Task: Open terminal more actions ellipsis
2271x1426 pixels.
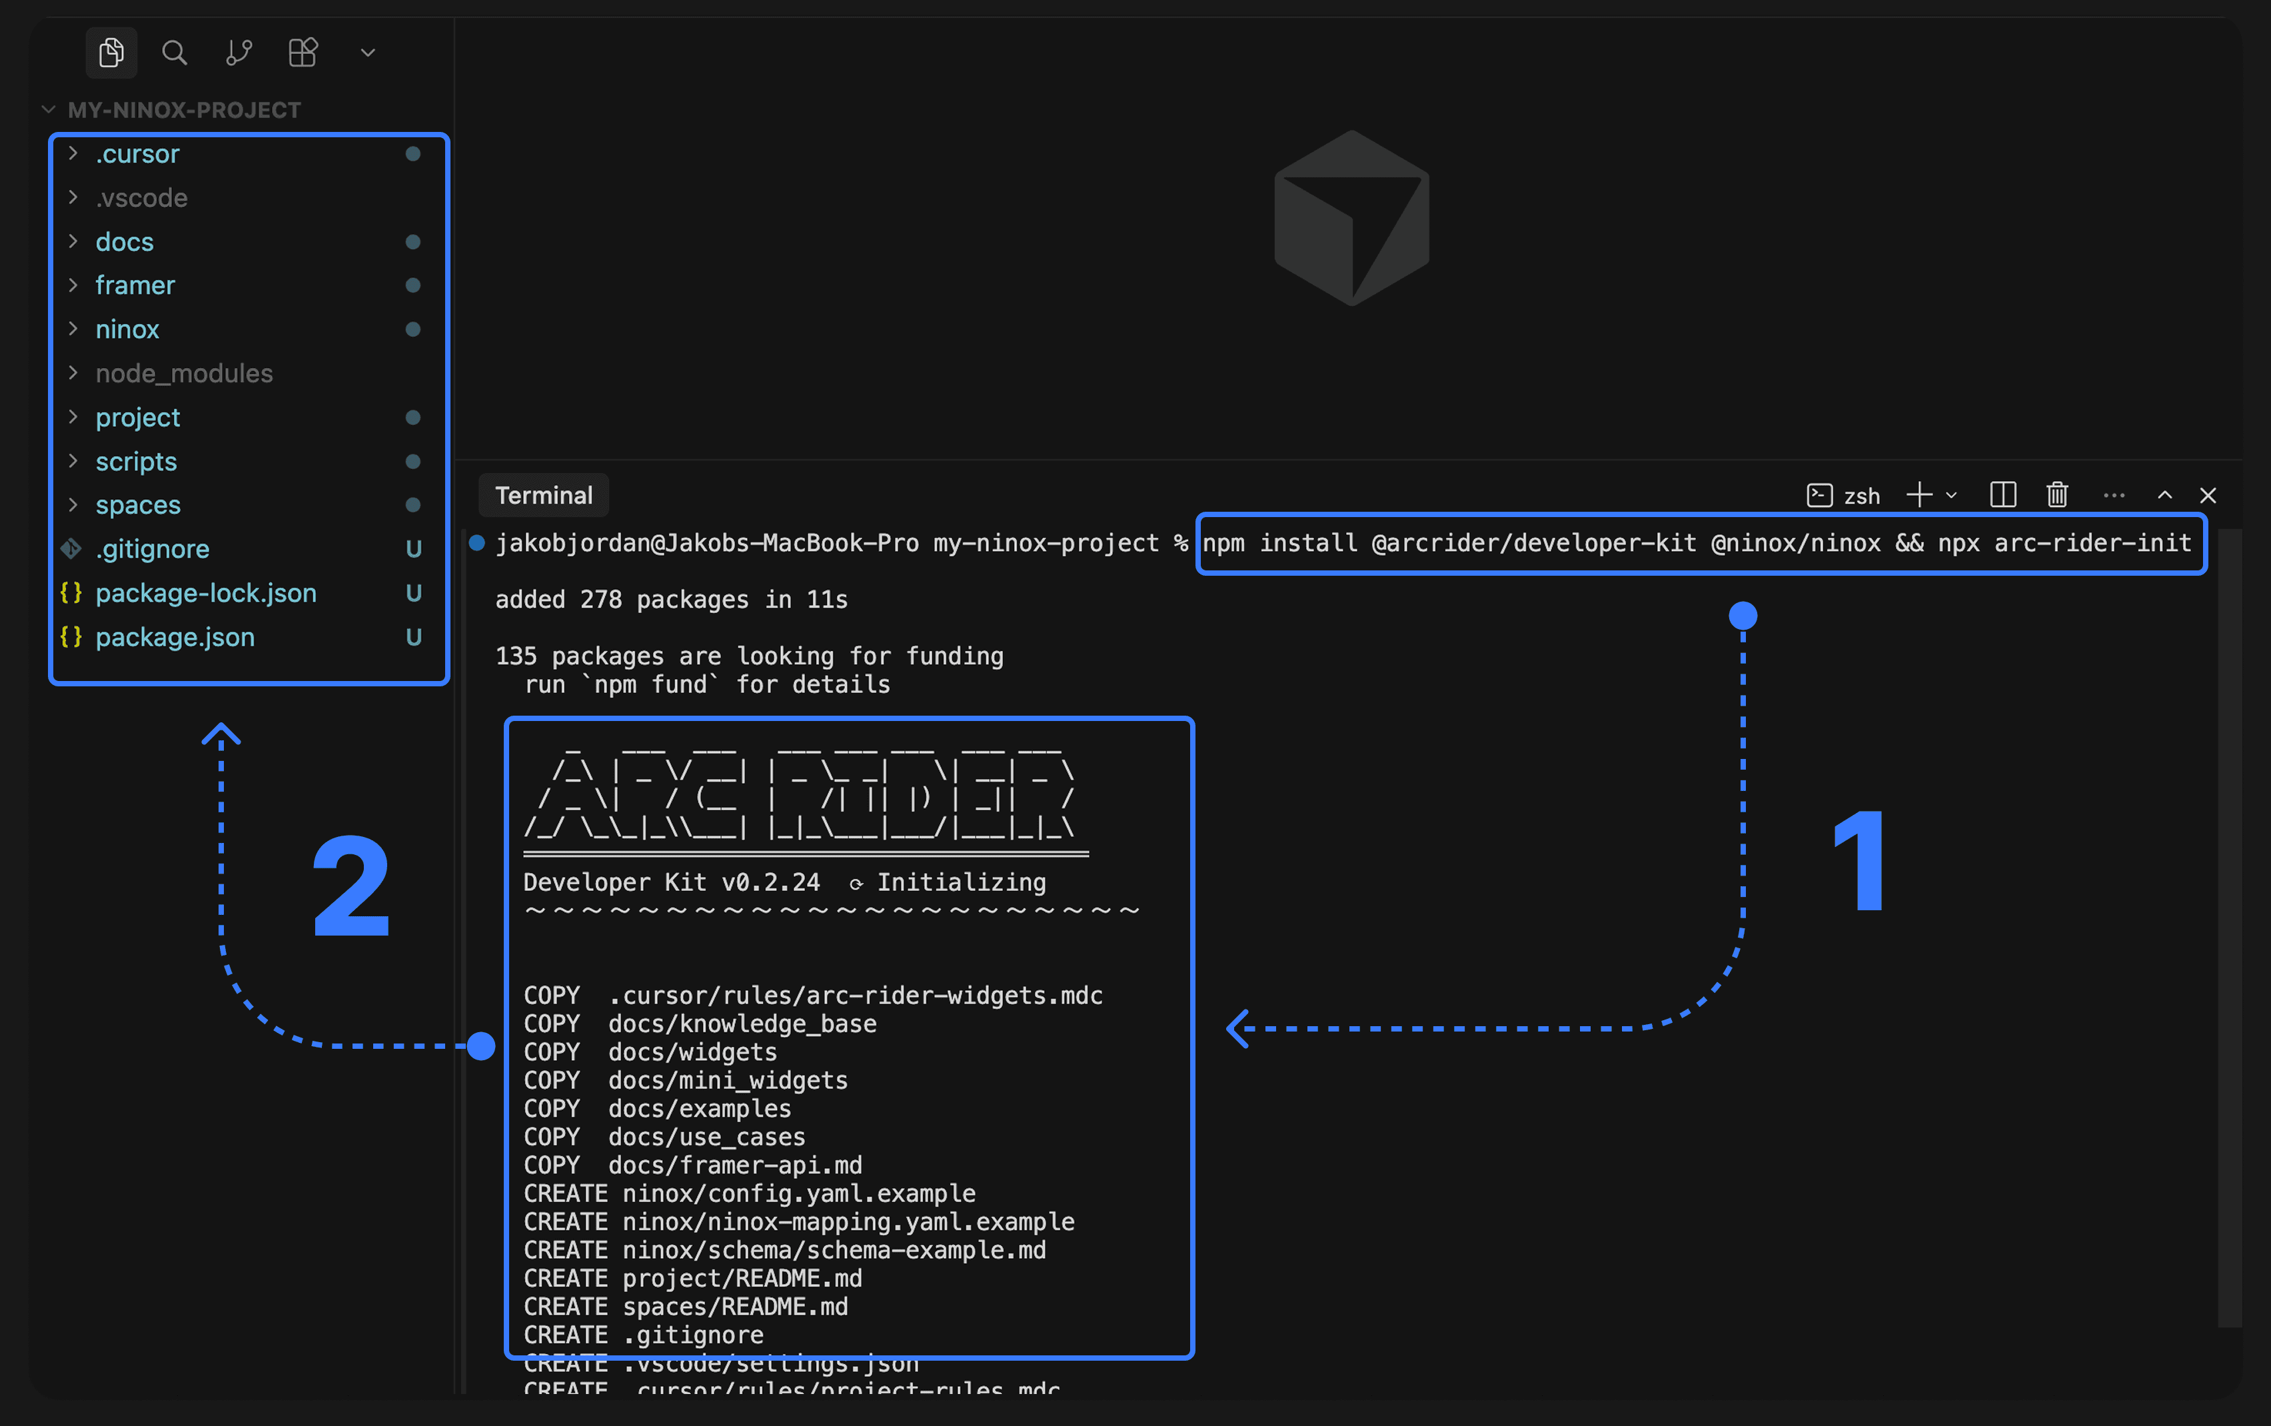Action: 2114,495
